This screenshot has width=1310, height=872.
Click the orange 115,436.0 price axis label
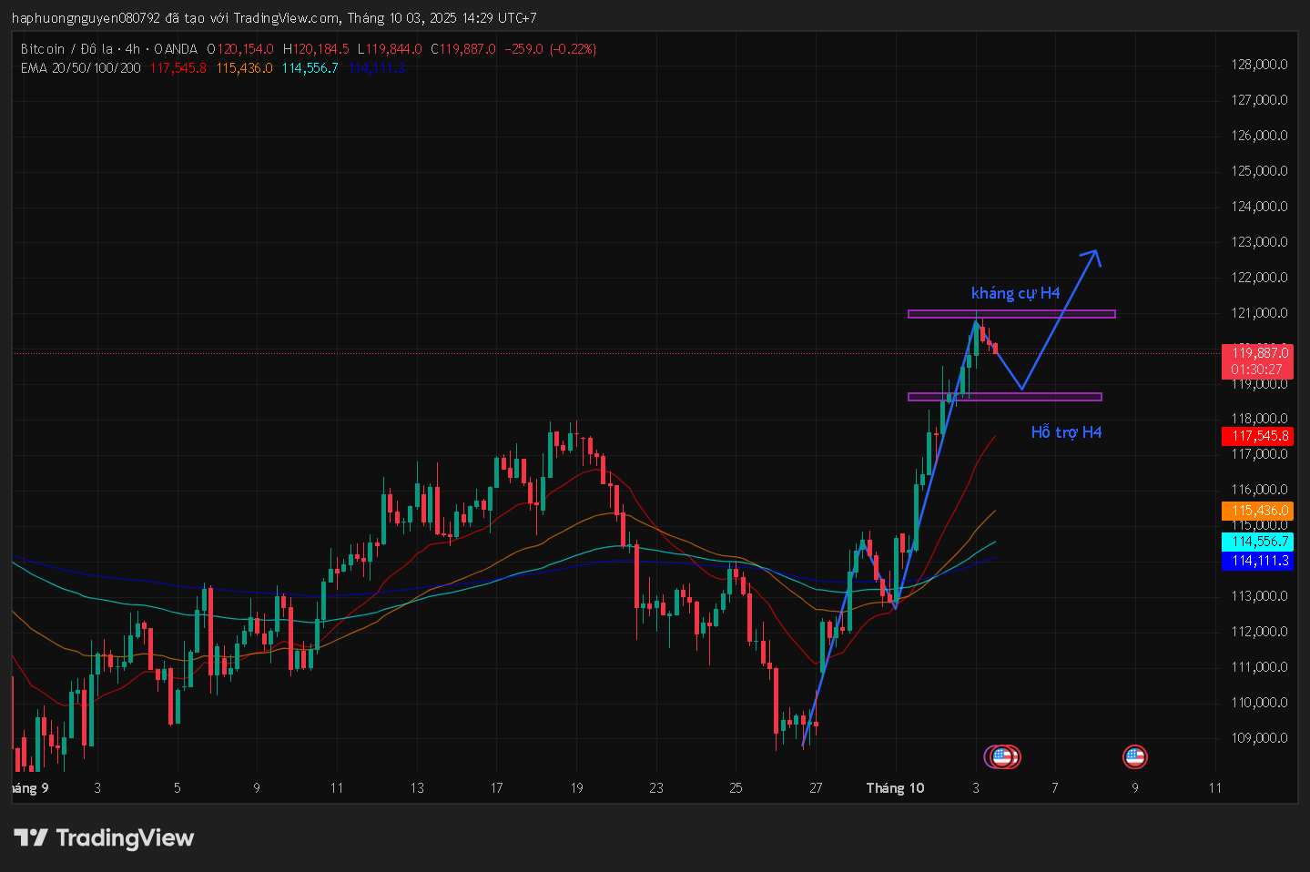coord(1259,511)
